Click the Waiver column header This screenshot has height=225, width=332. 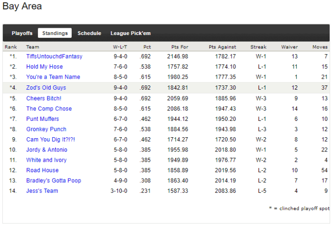[289, 47]
